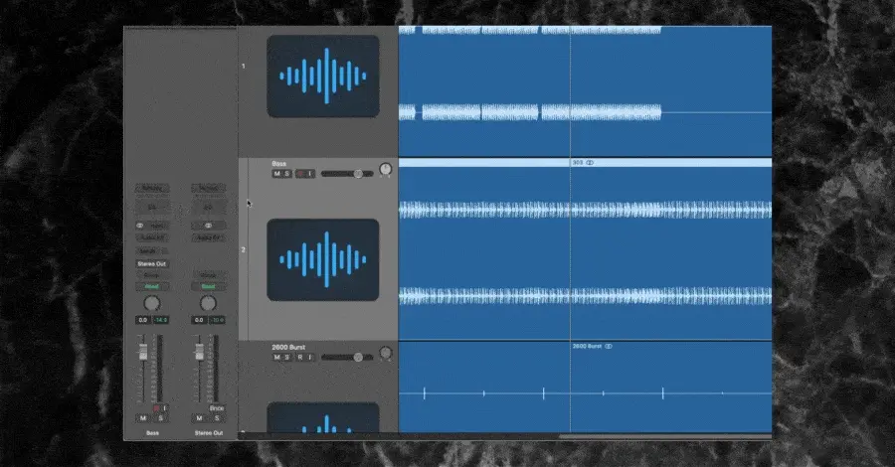Select the 2600 Burst audio region
895x467 pixels.
[585, 388]
